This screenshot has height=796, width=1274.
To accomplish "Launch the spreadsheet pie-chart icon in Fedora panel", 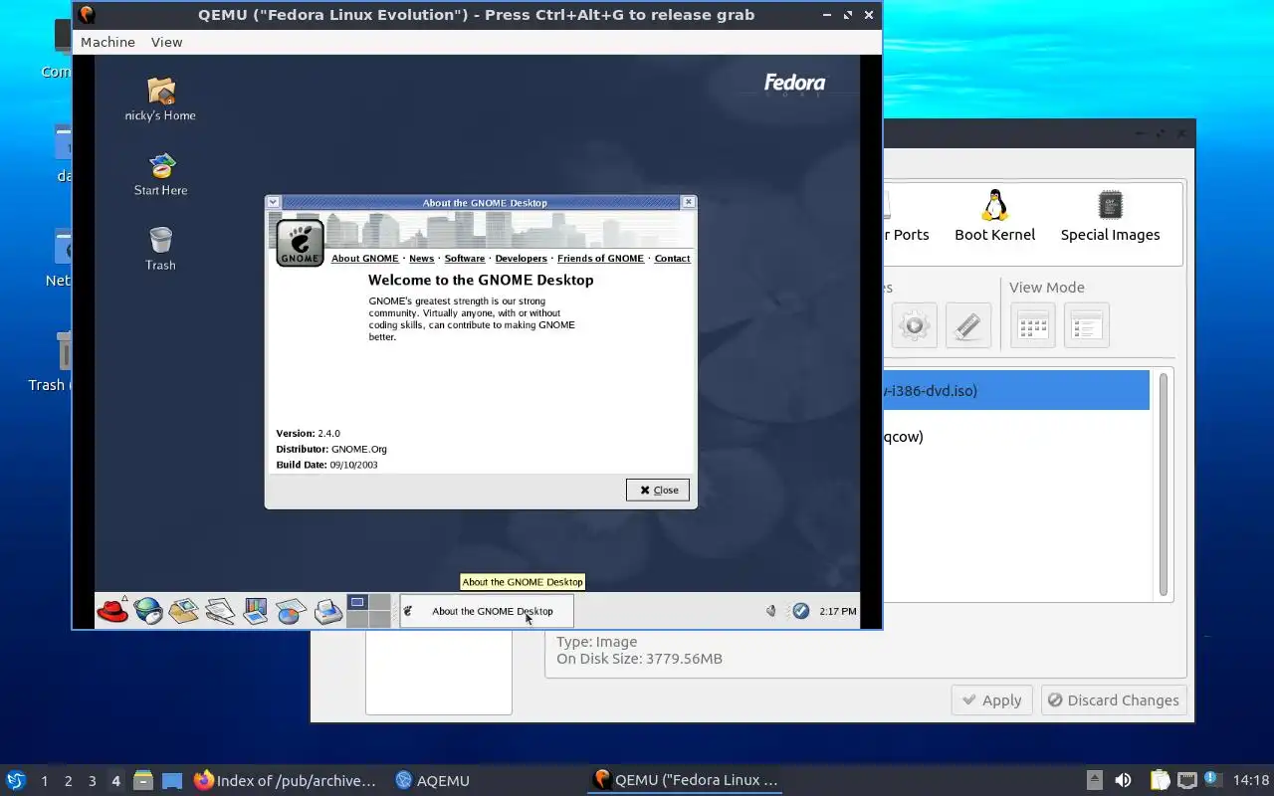I will (291, 611).
